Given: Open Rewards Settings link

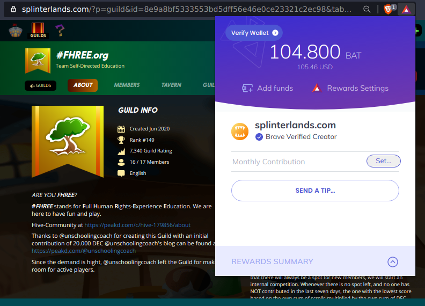Looking at the screenshot, I should pyautogui.click(x=350, y=88).
